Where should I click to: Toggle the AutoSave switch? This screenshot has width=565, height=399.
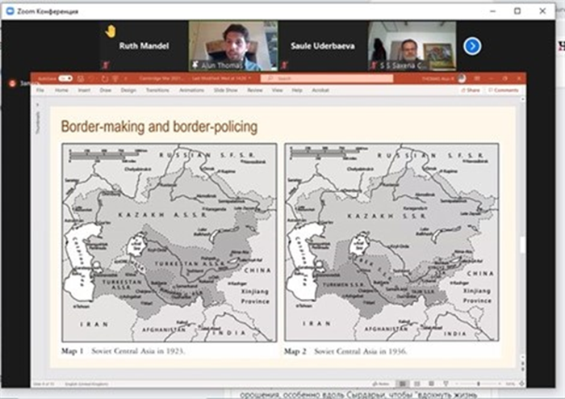(x=65, y=78)
